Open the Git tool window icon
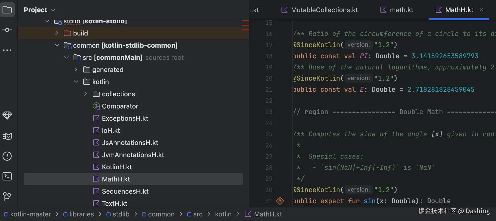This screenshot has height=221, width=496. pyautogui.click(x=7, y=196)
